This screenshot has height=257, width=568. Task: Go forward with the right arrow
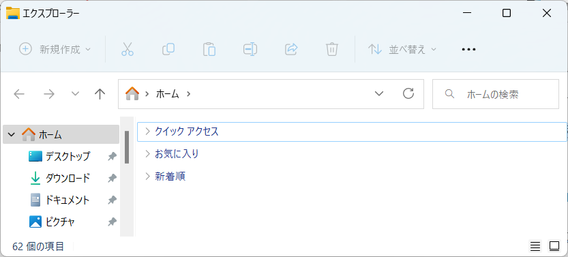(49, 95)
